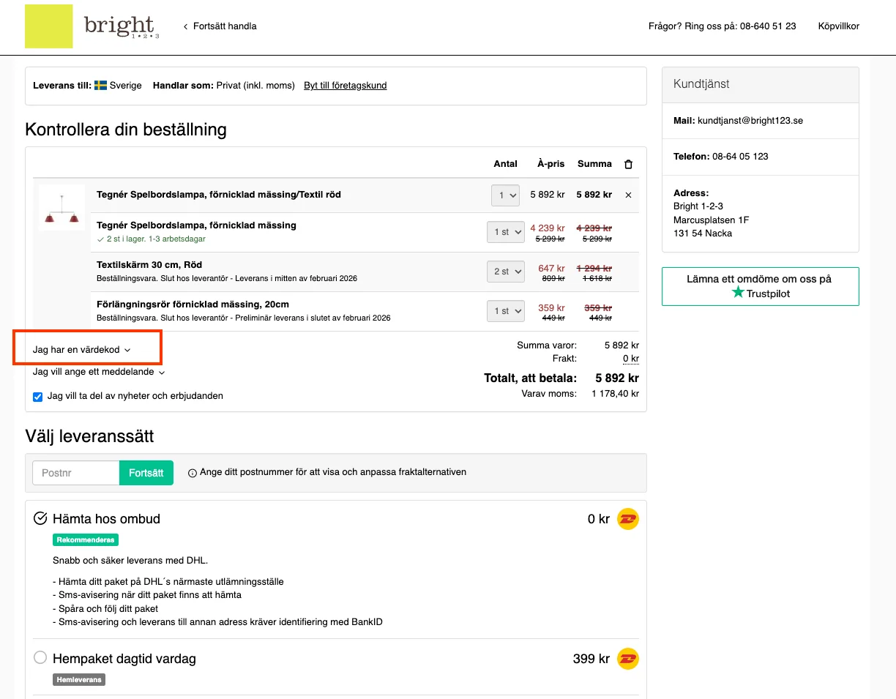The width and height of the screenshot is (896, 699).
Task: Click the yellow Bright 1-2-3 logo square
Action: (x=49, y=26)
